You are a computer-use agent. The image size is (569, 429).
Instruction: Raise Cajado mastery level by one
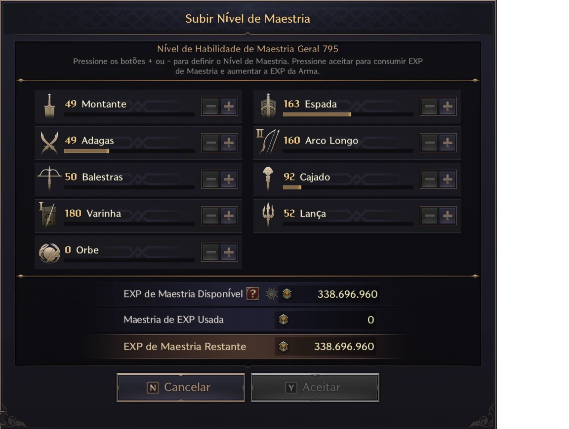pyautogui.click(x=447, y=179)
